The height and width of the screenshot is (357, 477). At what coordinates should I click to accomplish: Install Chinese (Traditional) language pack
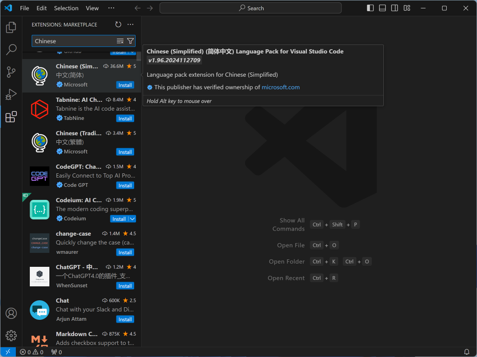coord(125,152)
